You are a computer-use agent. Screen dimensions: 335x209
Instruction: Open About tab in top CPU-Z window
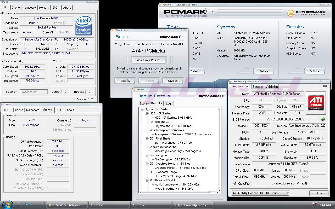[67, 8]
